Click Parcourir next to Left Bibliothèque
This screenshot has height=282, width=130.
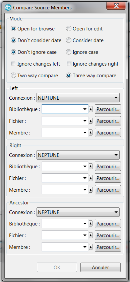108,109
